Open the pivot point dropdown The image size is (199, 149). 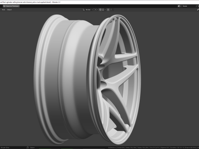click(x=96, y=10)
